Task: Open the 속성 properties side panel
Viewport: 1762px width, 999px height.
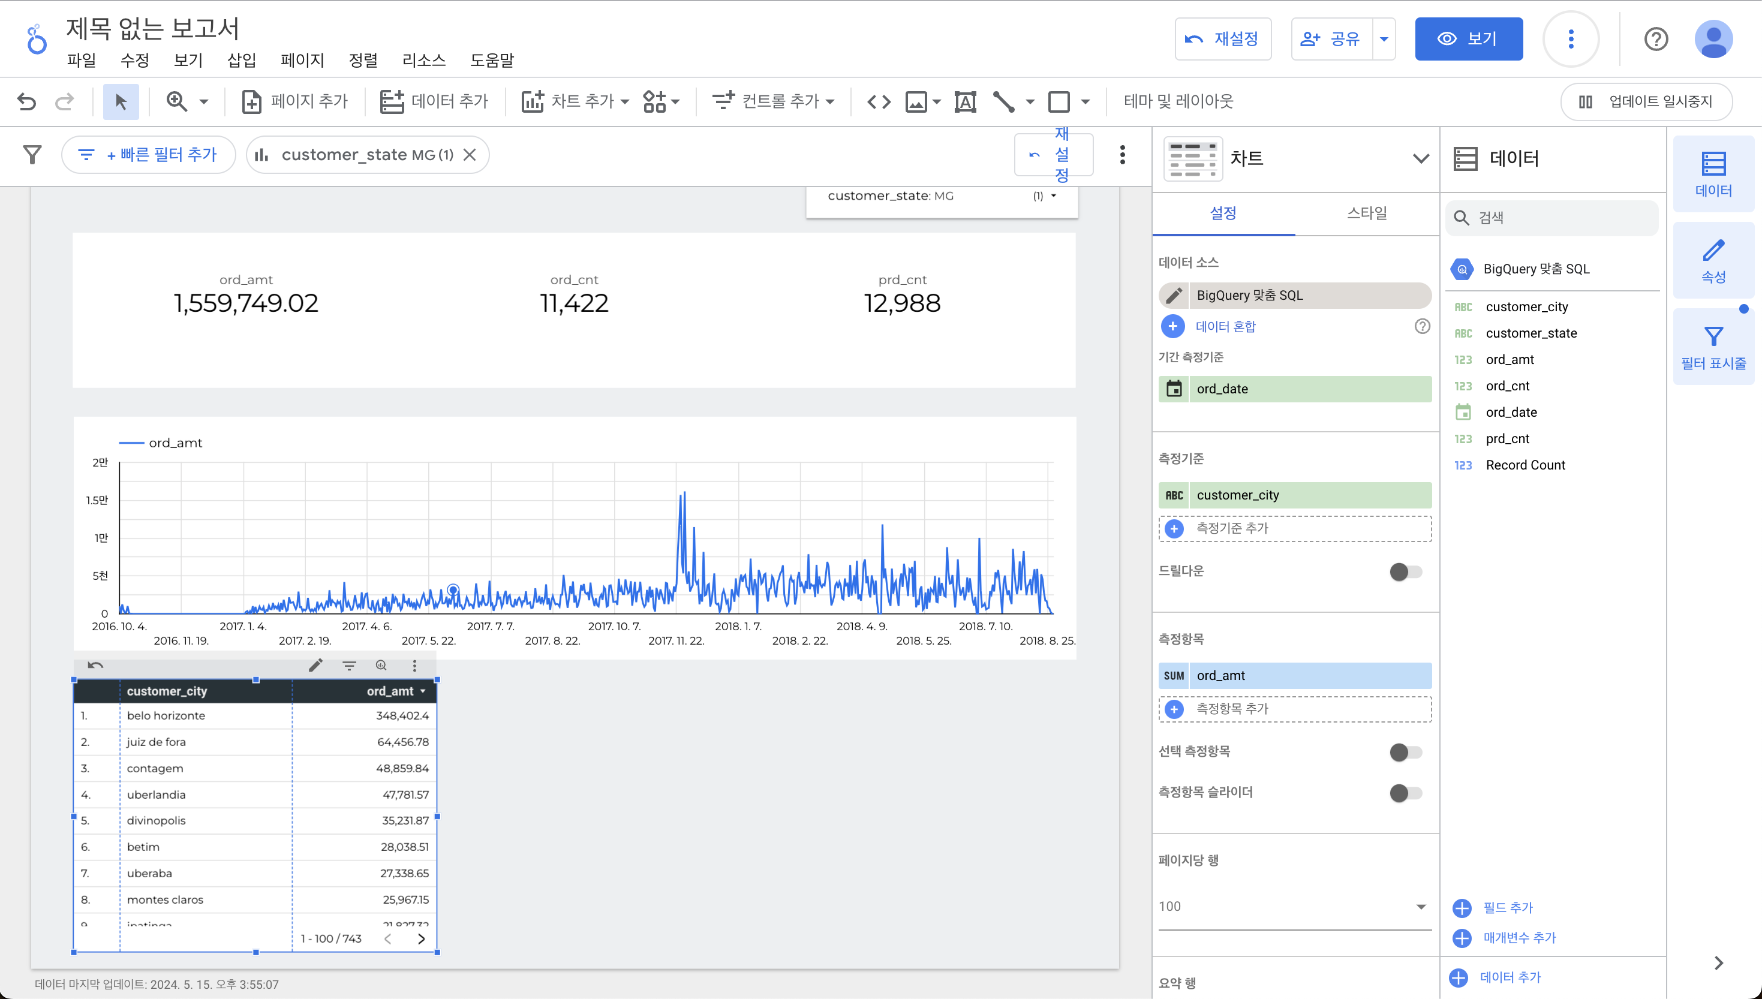Action: (x=1713, y=260)
